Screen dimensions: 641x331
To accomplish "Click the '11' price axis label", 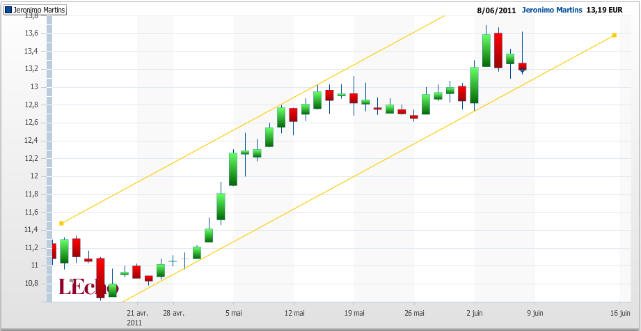I will tap(34, 266).
